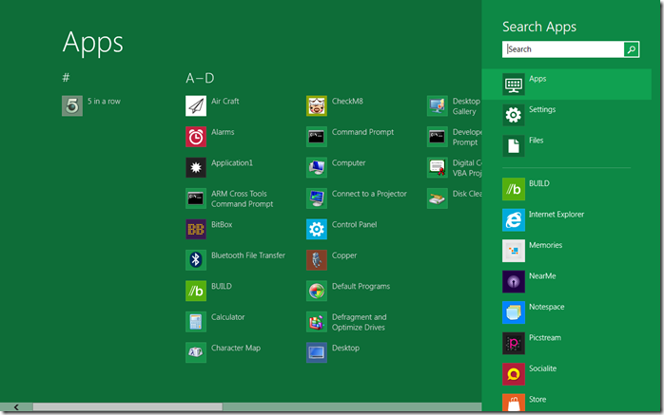The image size is (664, 415).
Task: Open the BitBox app icon
Action: pyautogui.click(x=196, y=229)
